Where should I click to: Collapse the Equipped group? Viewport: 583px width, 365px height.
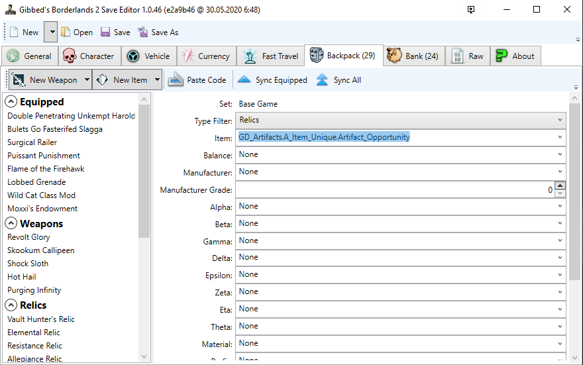pyautogui.click(x=11, y=102)
